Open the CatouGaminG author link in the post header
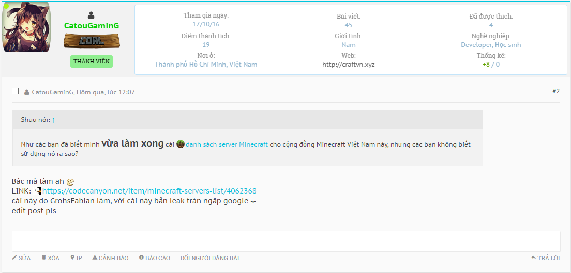The height and width of the screenshot is (273, 571). click(52, 92)
